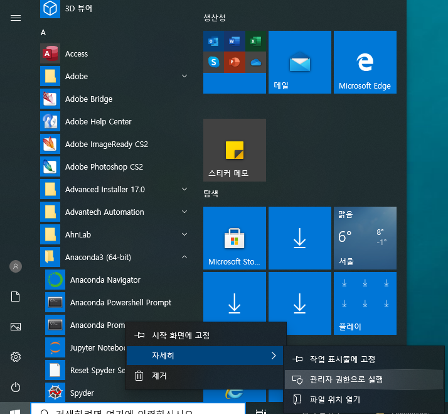Open the weather tile for 서울
Viewport: 448px width, 414px height.
365,238
